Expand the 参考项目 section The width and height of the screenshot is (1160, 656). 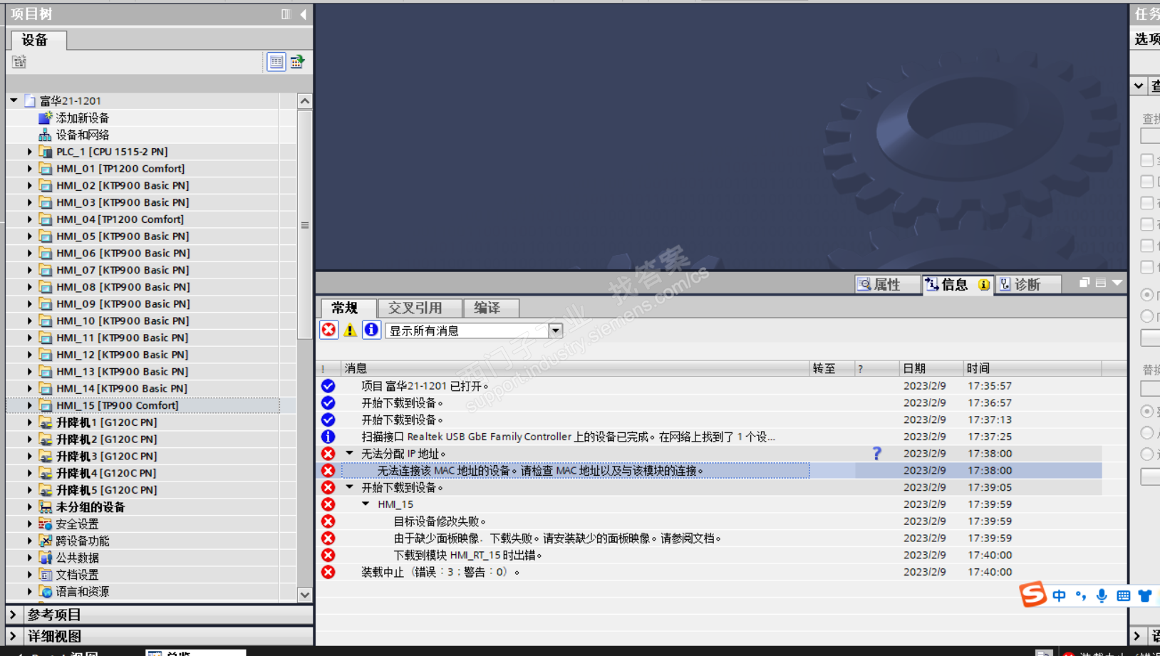13,614
